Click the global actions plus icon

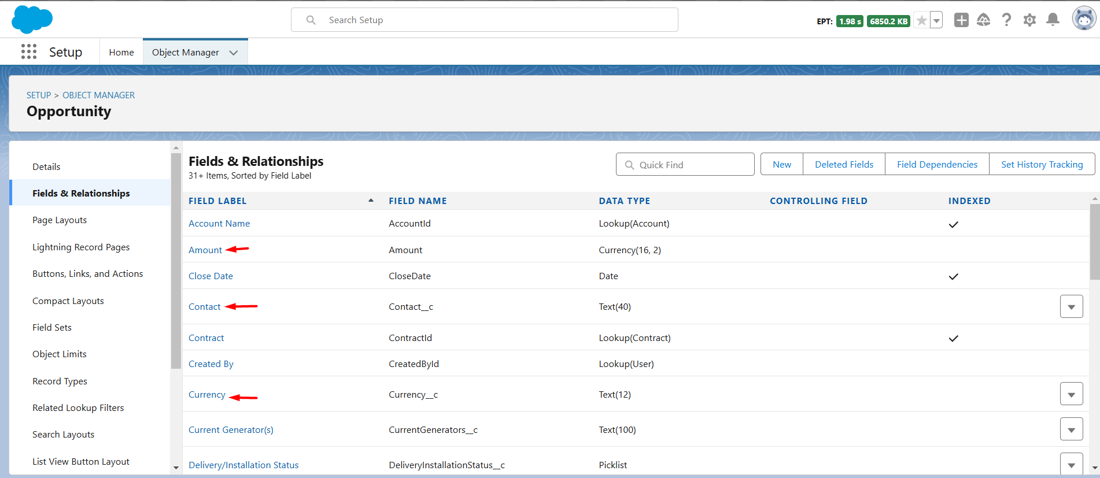(961, 20)
